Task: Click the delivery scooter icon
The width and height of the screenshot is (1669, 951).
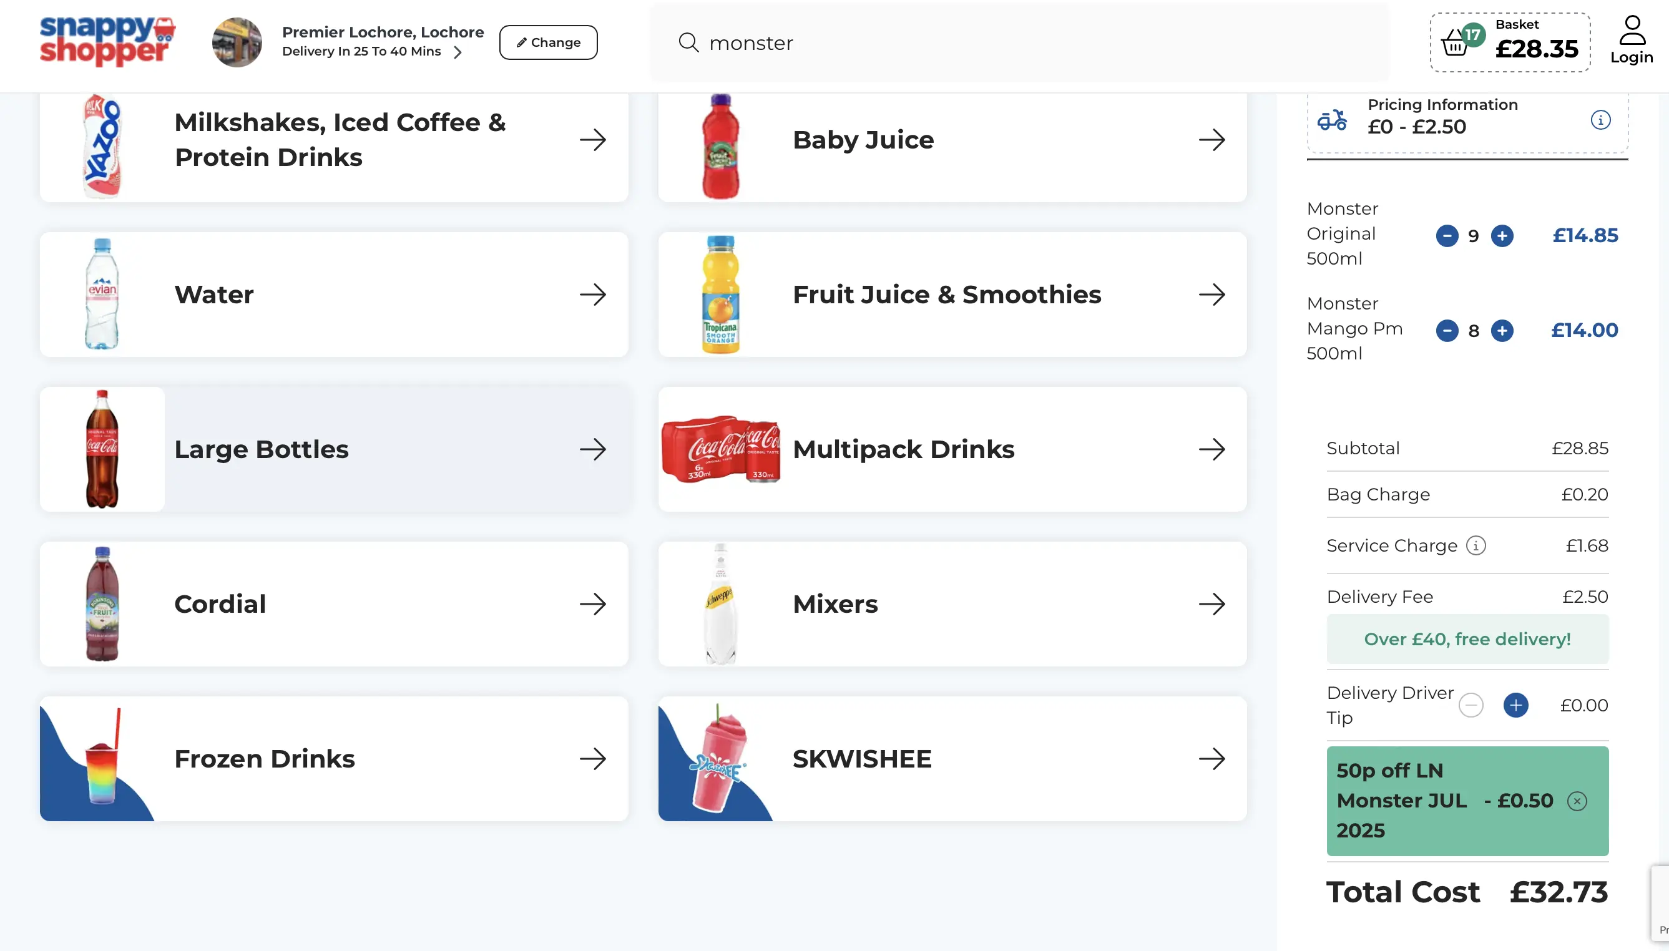Action: pos(1331,120)
